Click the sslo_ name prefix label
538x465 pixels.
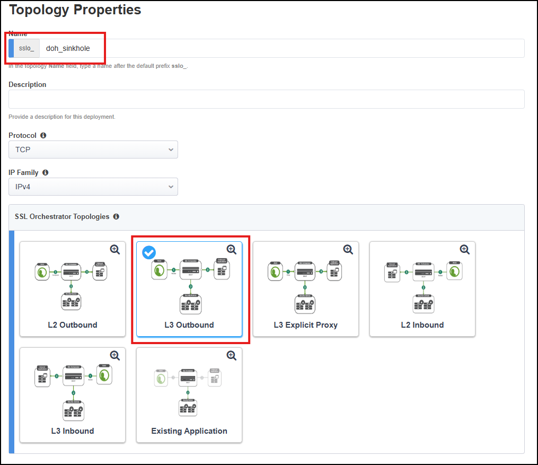coord(27,48)
